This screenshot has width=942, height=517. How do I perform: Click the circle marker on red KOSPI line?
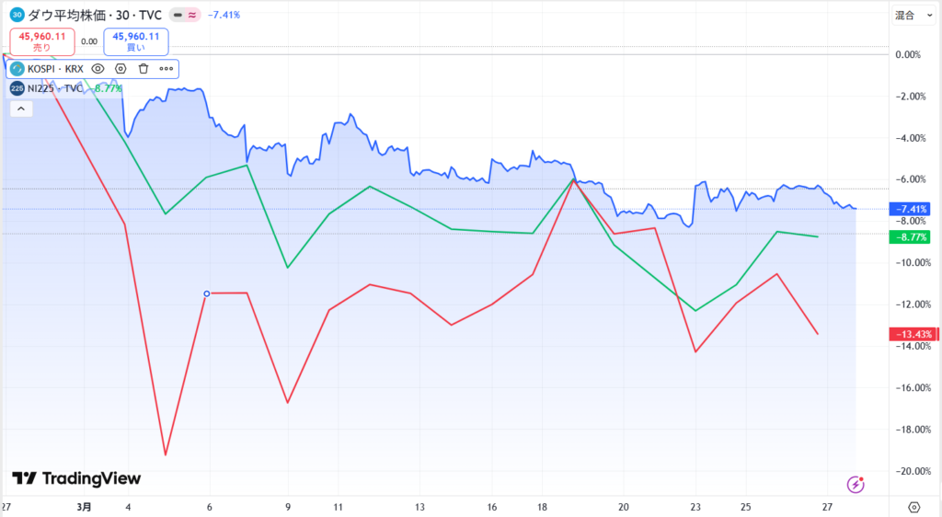pos(206,293)
